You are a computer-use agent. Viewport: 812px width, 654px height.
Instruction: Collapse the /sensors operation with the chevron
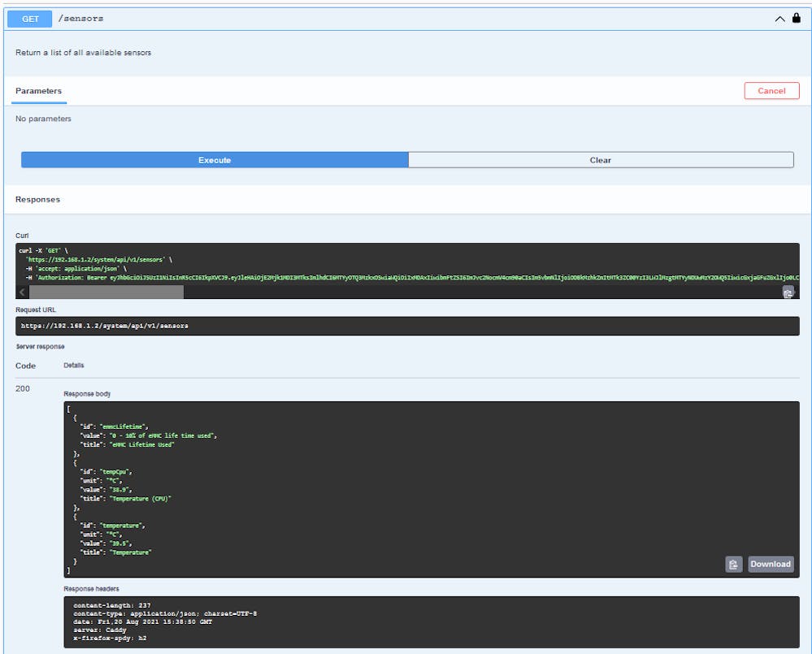pyautogui.click(x=780, y=18)
